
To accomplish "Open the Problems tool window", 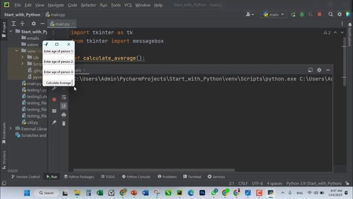I will (167, 177).
